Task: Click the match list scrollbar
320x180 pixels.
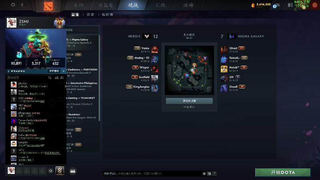Action: click(99, 78)
